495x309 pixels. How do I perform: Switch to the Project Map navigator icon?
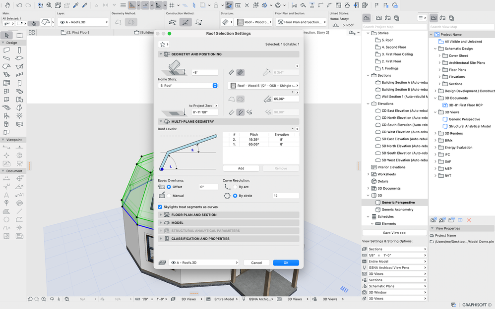pos(366,18)
